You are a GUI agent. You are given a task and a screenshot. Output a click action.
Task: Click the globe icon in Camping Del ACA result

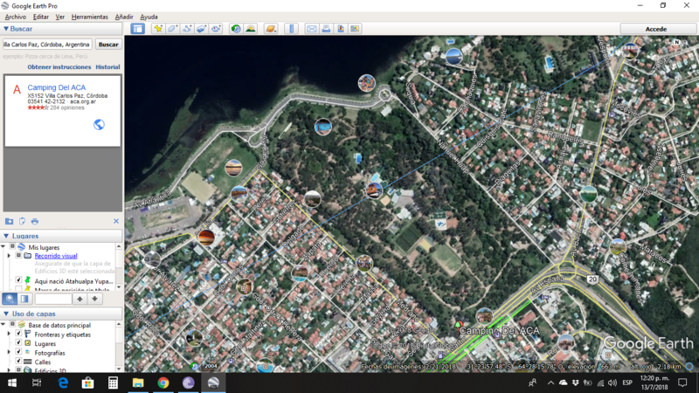click(x=99, y=124)
